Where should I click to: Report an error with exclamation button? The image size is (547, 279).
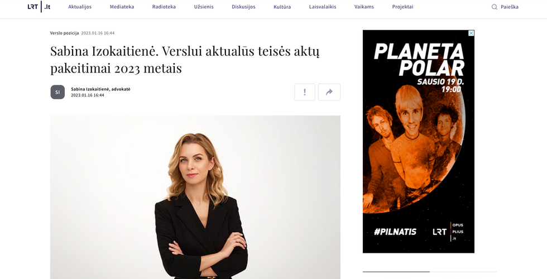coord(305,92)
